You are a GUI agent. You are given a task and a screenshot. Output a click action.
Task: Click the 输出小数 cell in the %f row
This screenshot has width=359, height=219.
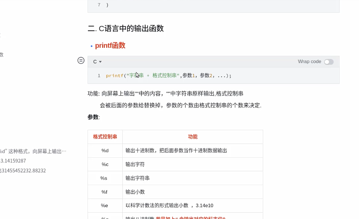tap(135, 192)
